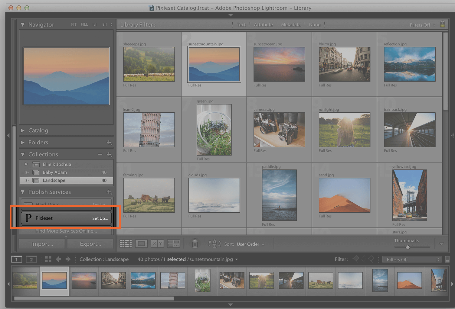Select the sand.jpg thumbnail

[344, 195]
